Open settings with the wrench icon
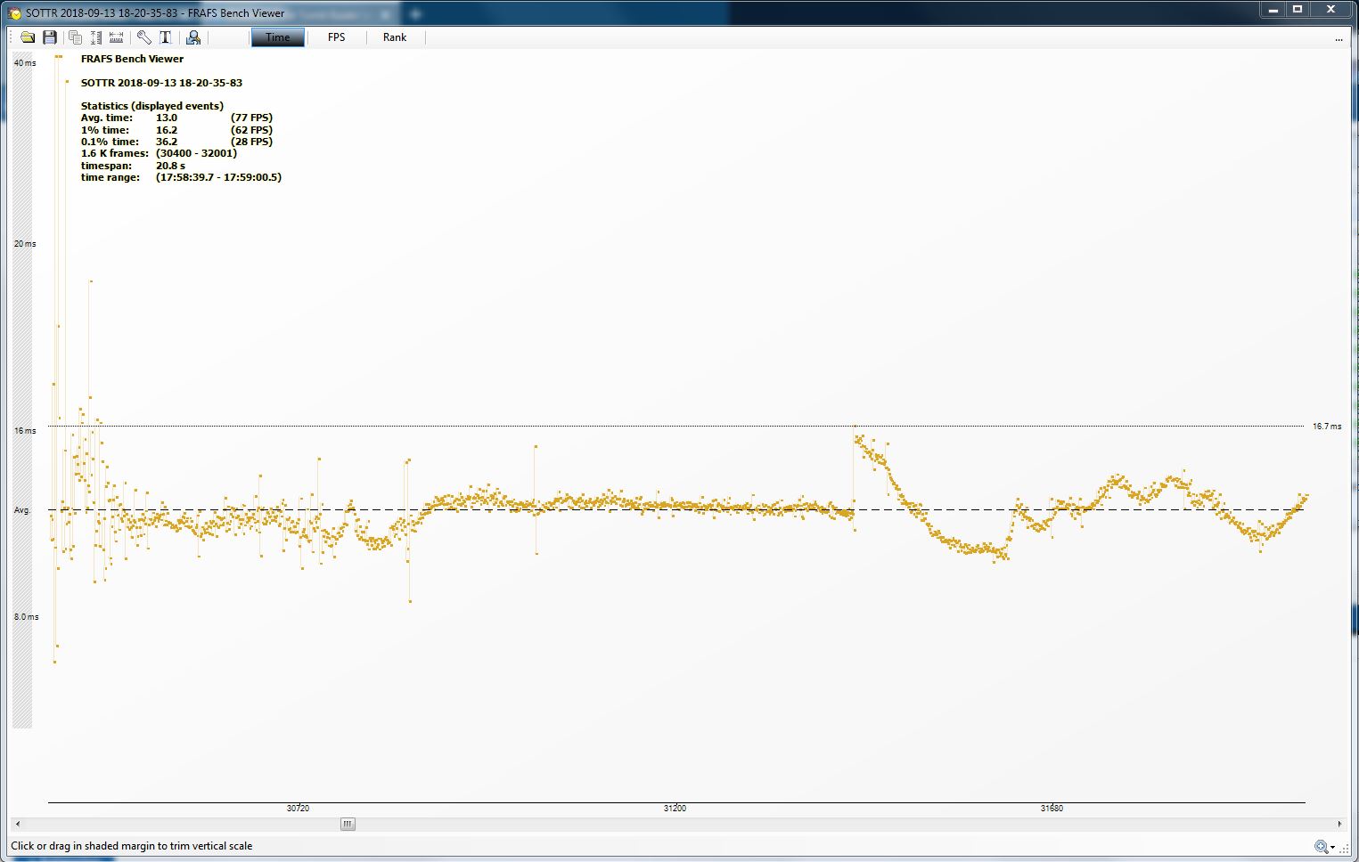 click(143, 37)
